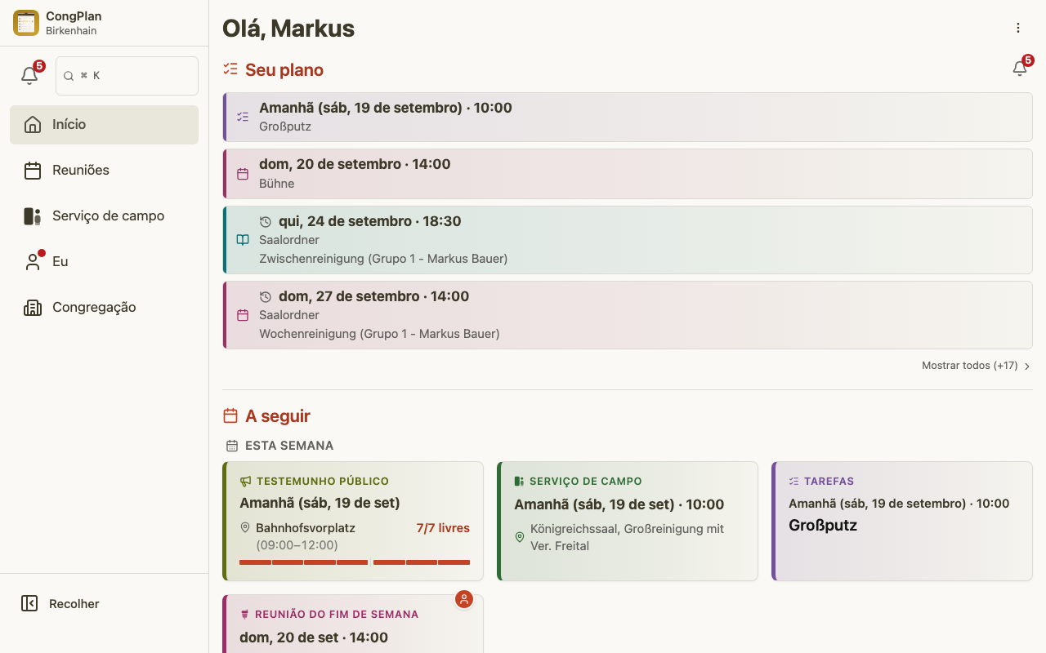Click the chevron next to Mostrar todos
This screenshot has width=1046, height=653.
[x=1027, y=366]
